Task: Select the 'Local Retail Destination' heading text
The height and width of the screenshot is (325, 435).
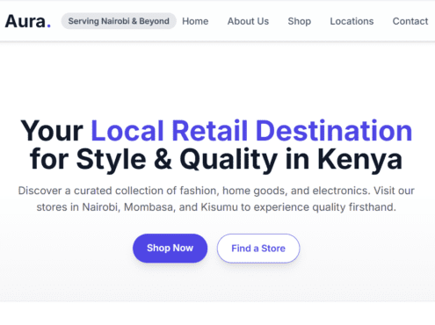Action: 251,131
